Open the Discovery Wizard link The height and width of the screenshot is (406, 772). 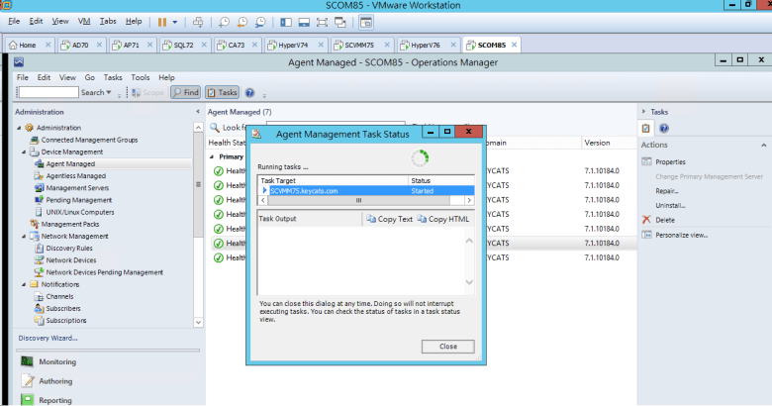click(48, 338)
